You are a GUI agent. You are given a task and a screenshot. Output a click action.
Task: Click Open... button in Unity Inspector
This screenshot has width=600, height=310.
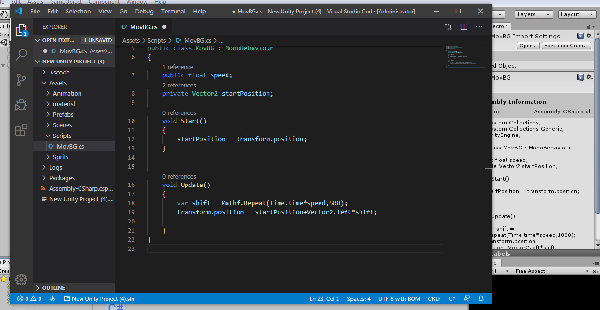[x=528, y=46]
